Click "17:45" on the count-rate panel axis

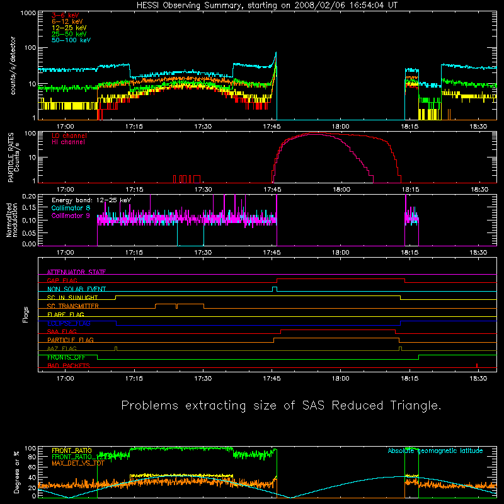click(x=272, y=127)
